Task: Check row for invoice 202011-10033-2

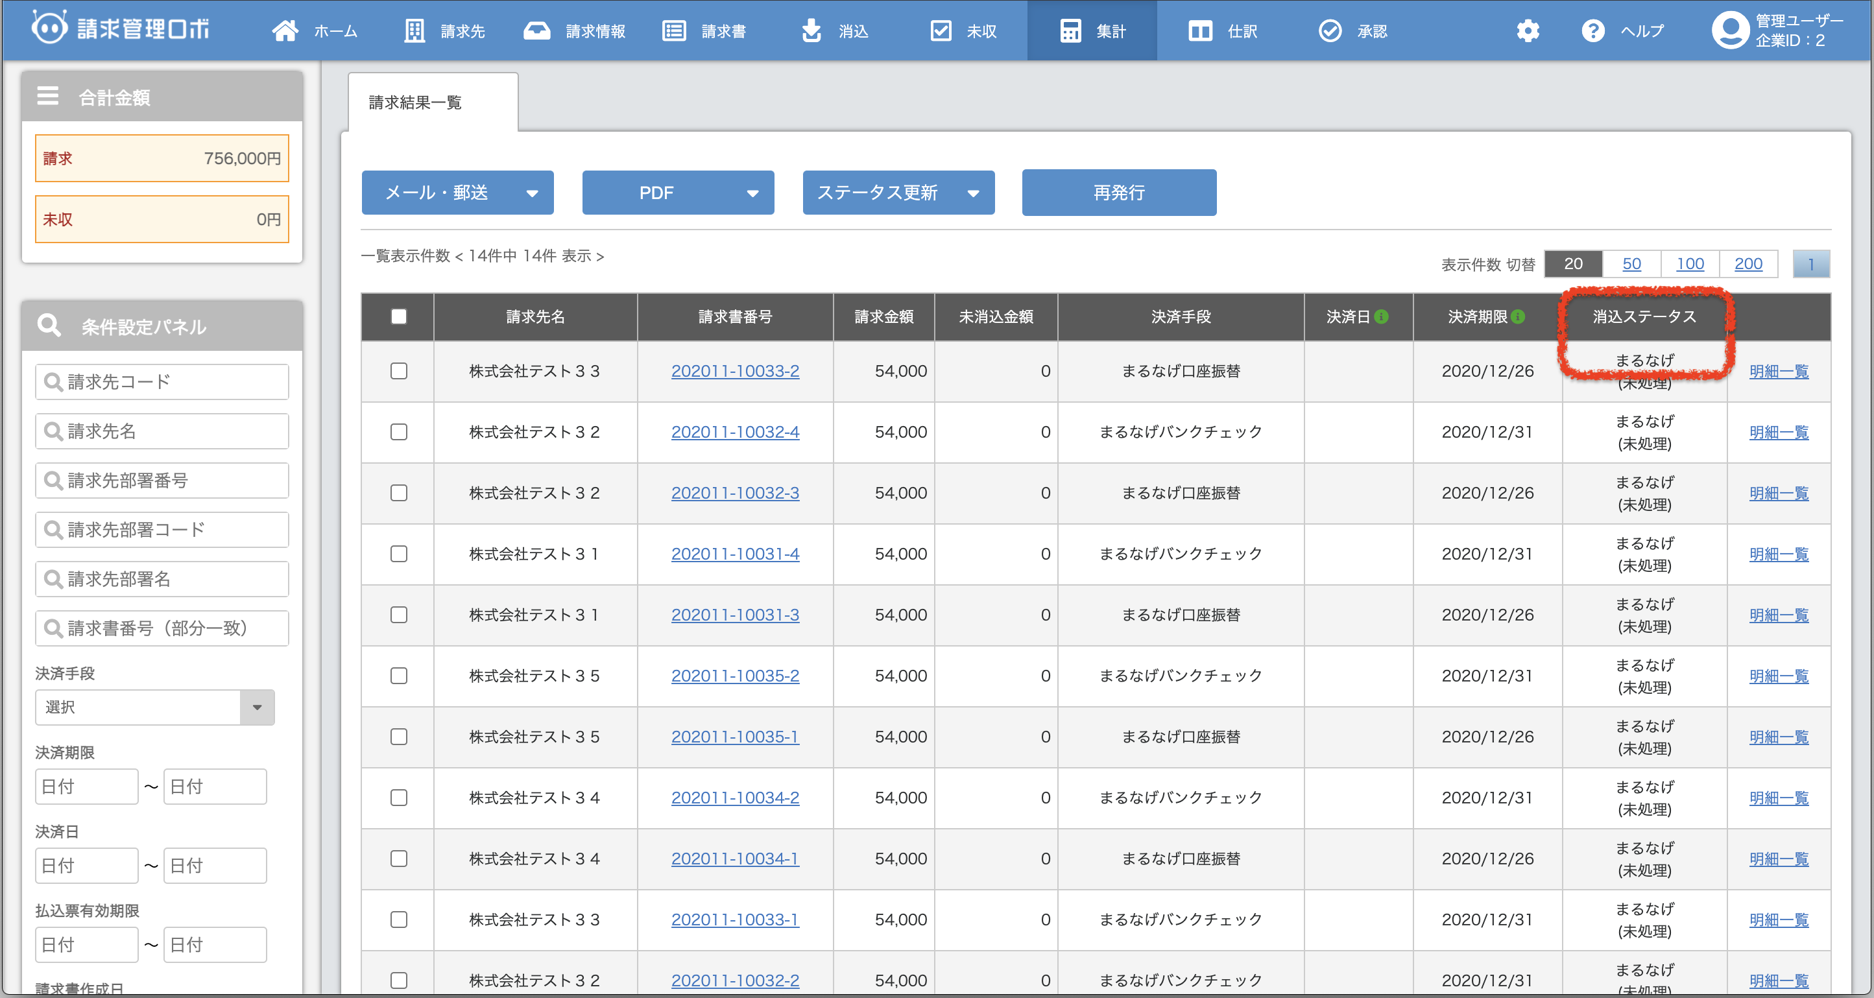Action: click(x=399, y=371)
